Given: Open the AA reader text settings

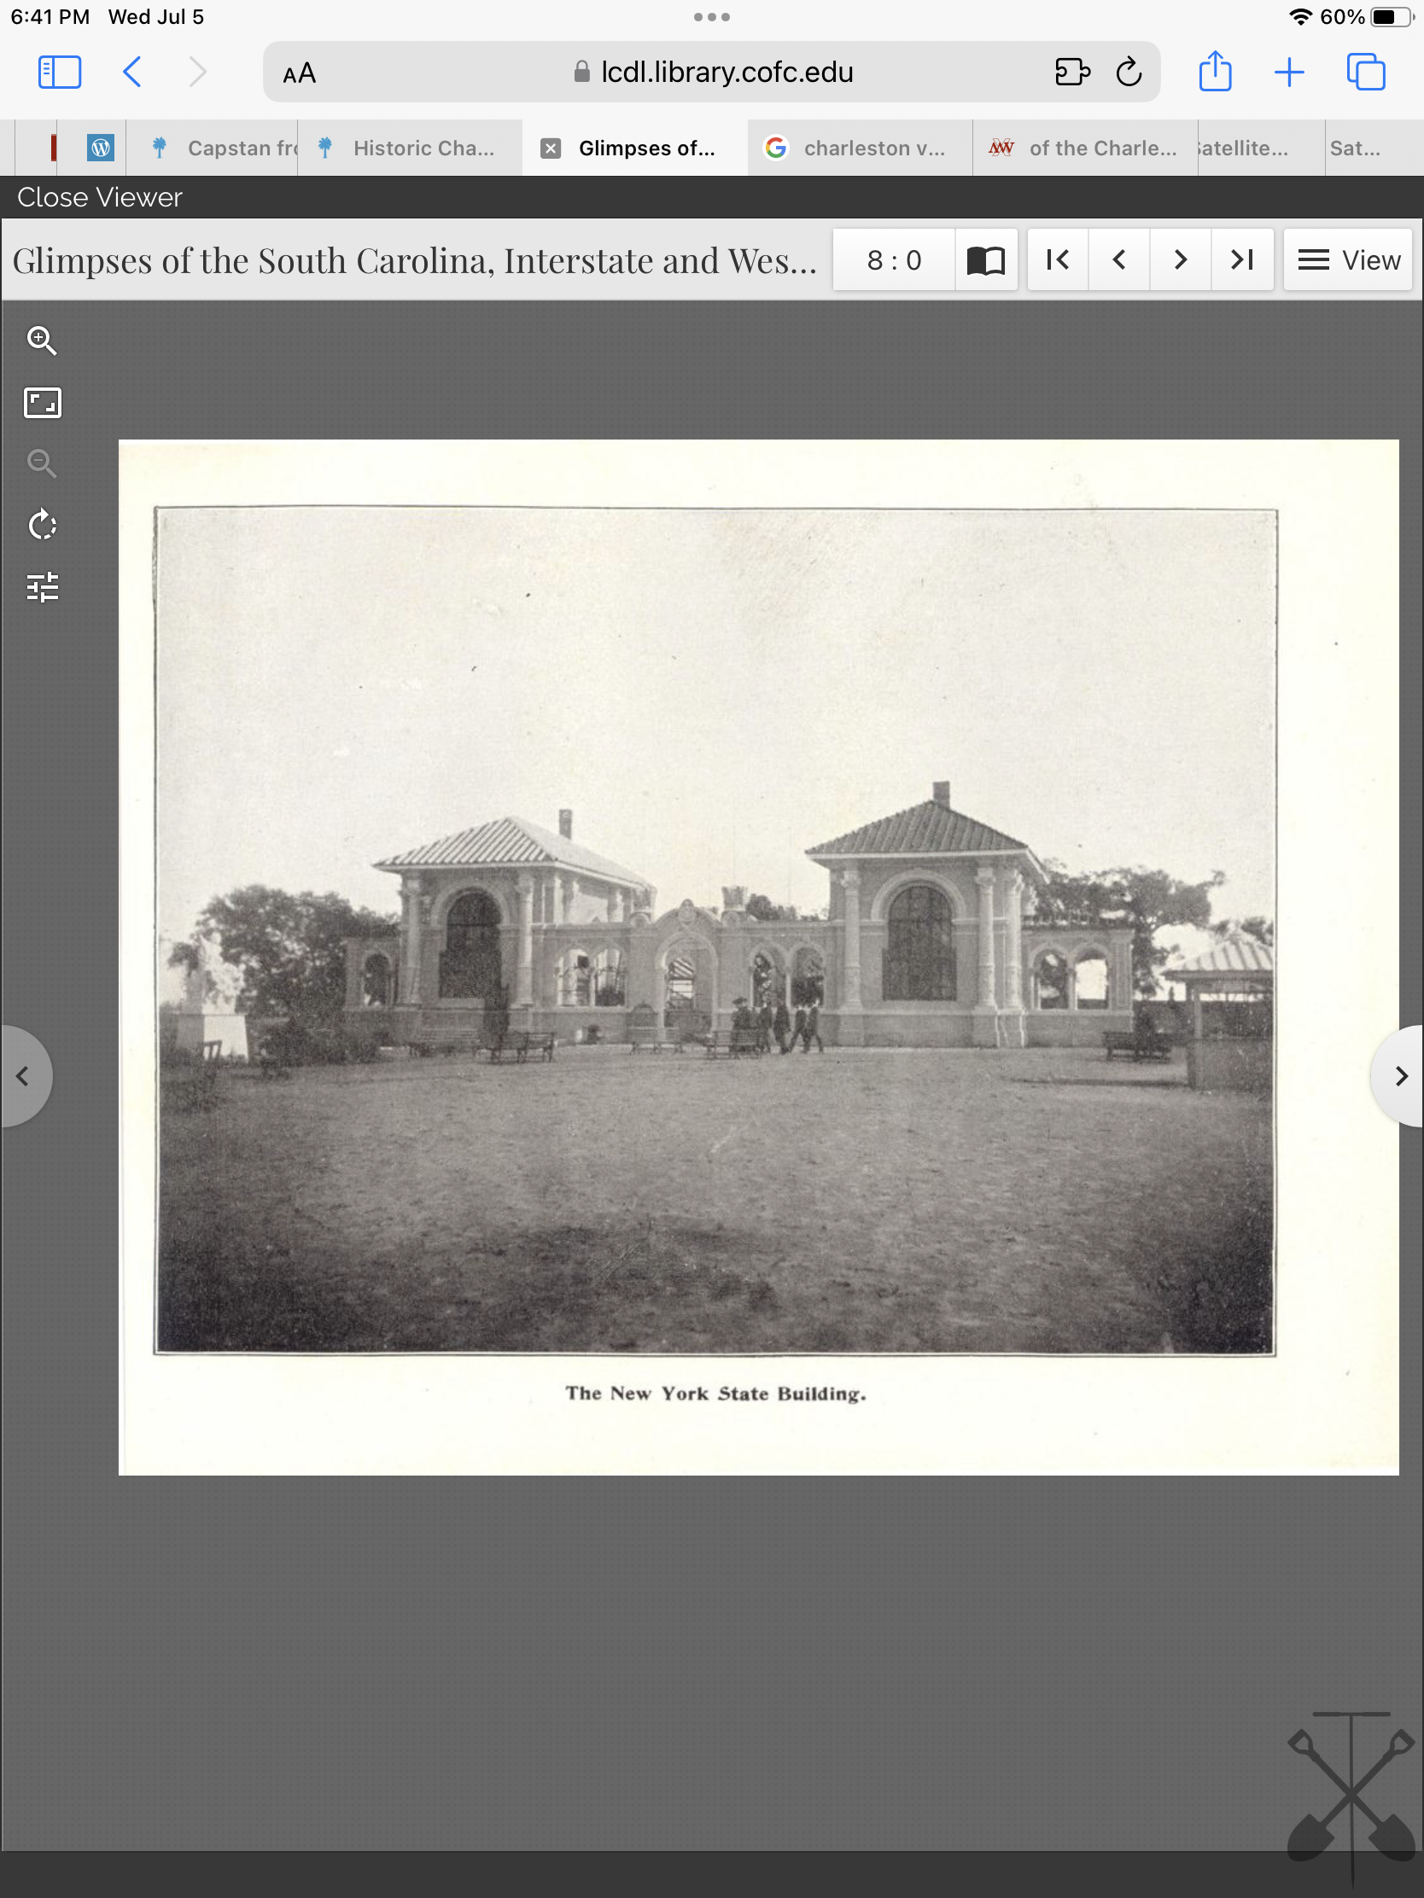Looking at the screenshot, I should point(300,73).
